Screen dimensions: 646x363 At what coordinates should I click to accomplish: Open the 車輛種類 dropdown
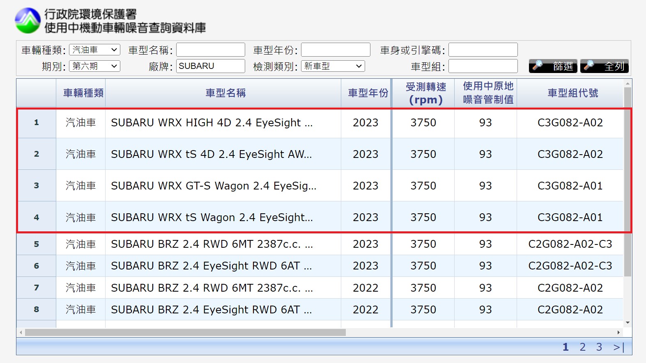94,50
